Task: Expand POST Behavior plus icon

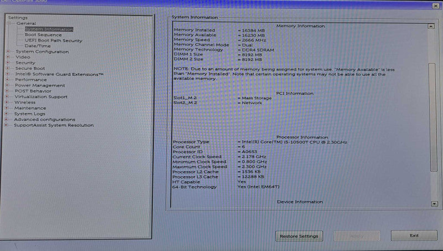Action: [7, 91]
